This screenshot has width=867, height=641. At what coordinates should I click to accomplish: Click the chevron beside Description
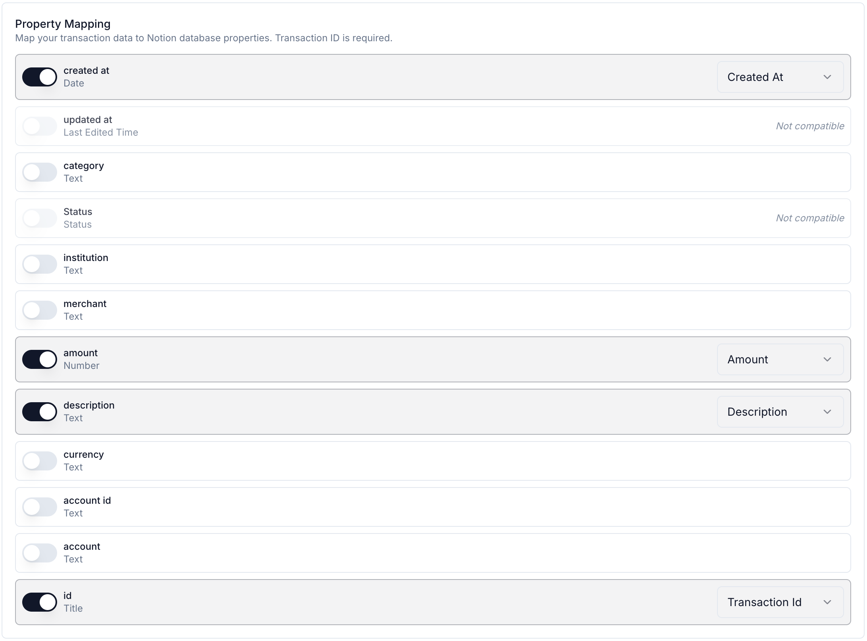[827, 412]
